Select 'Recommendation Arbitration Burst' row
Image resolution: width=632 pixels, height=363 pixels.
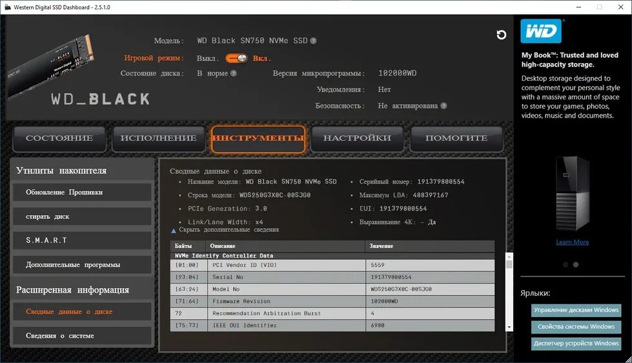(332, 313)
